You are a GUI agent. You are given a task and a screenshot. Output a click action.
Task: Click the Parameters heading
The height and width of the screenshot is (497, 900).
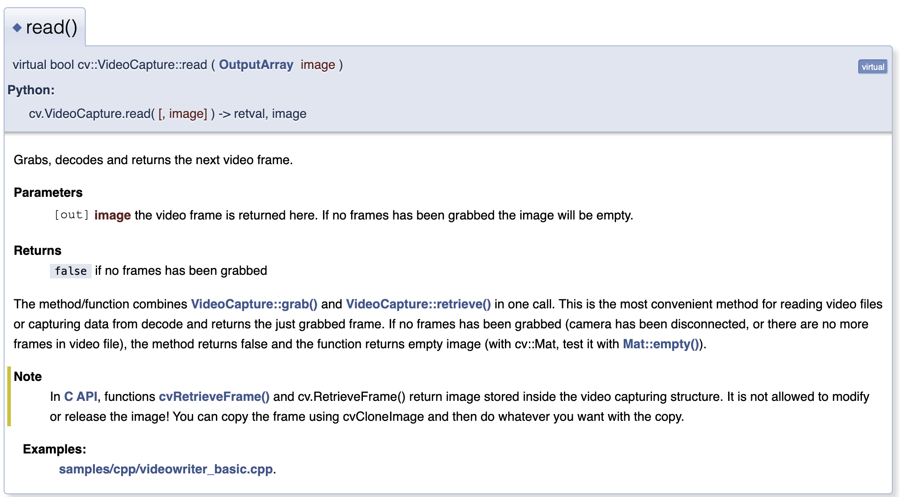tap(48, 192)
